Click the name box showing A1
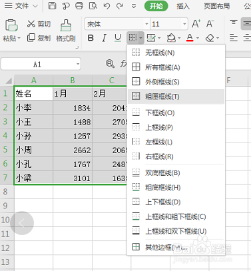This screenshot has height=271, width=251. (x=37, y=65)
